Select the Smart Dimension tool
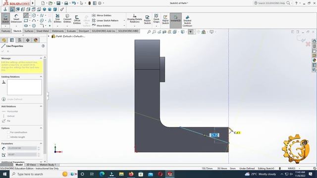317x178 pixels. (16, 19)
